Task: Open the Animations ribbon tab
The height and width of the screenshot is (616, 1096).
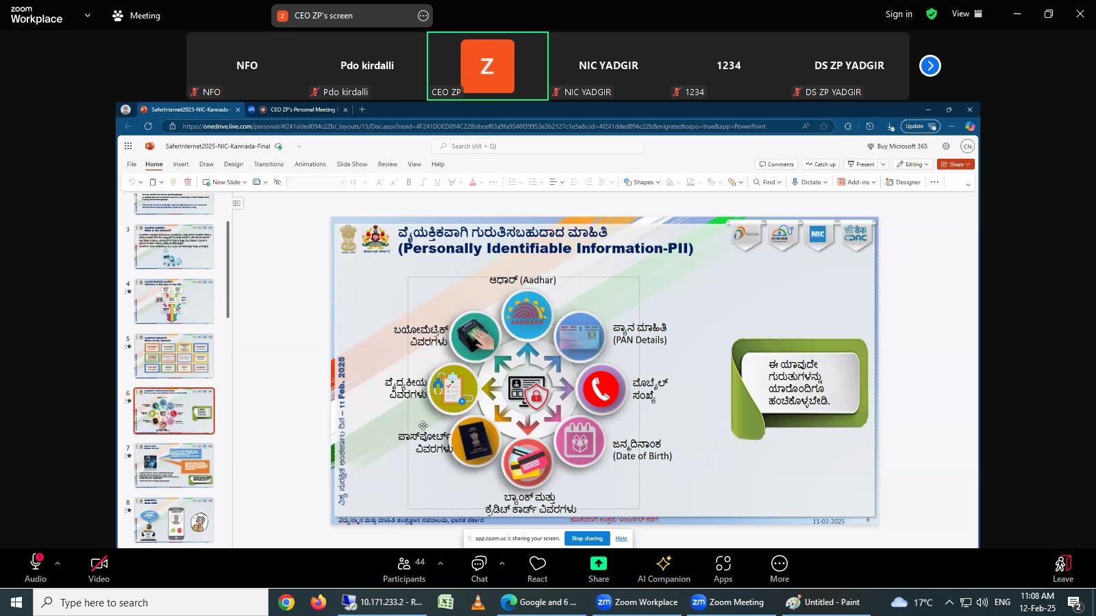Action: (310, 164)
